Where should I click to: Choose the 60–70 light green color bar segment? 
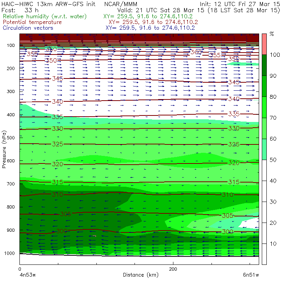click(264, 128)
